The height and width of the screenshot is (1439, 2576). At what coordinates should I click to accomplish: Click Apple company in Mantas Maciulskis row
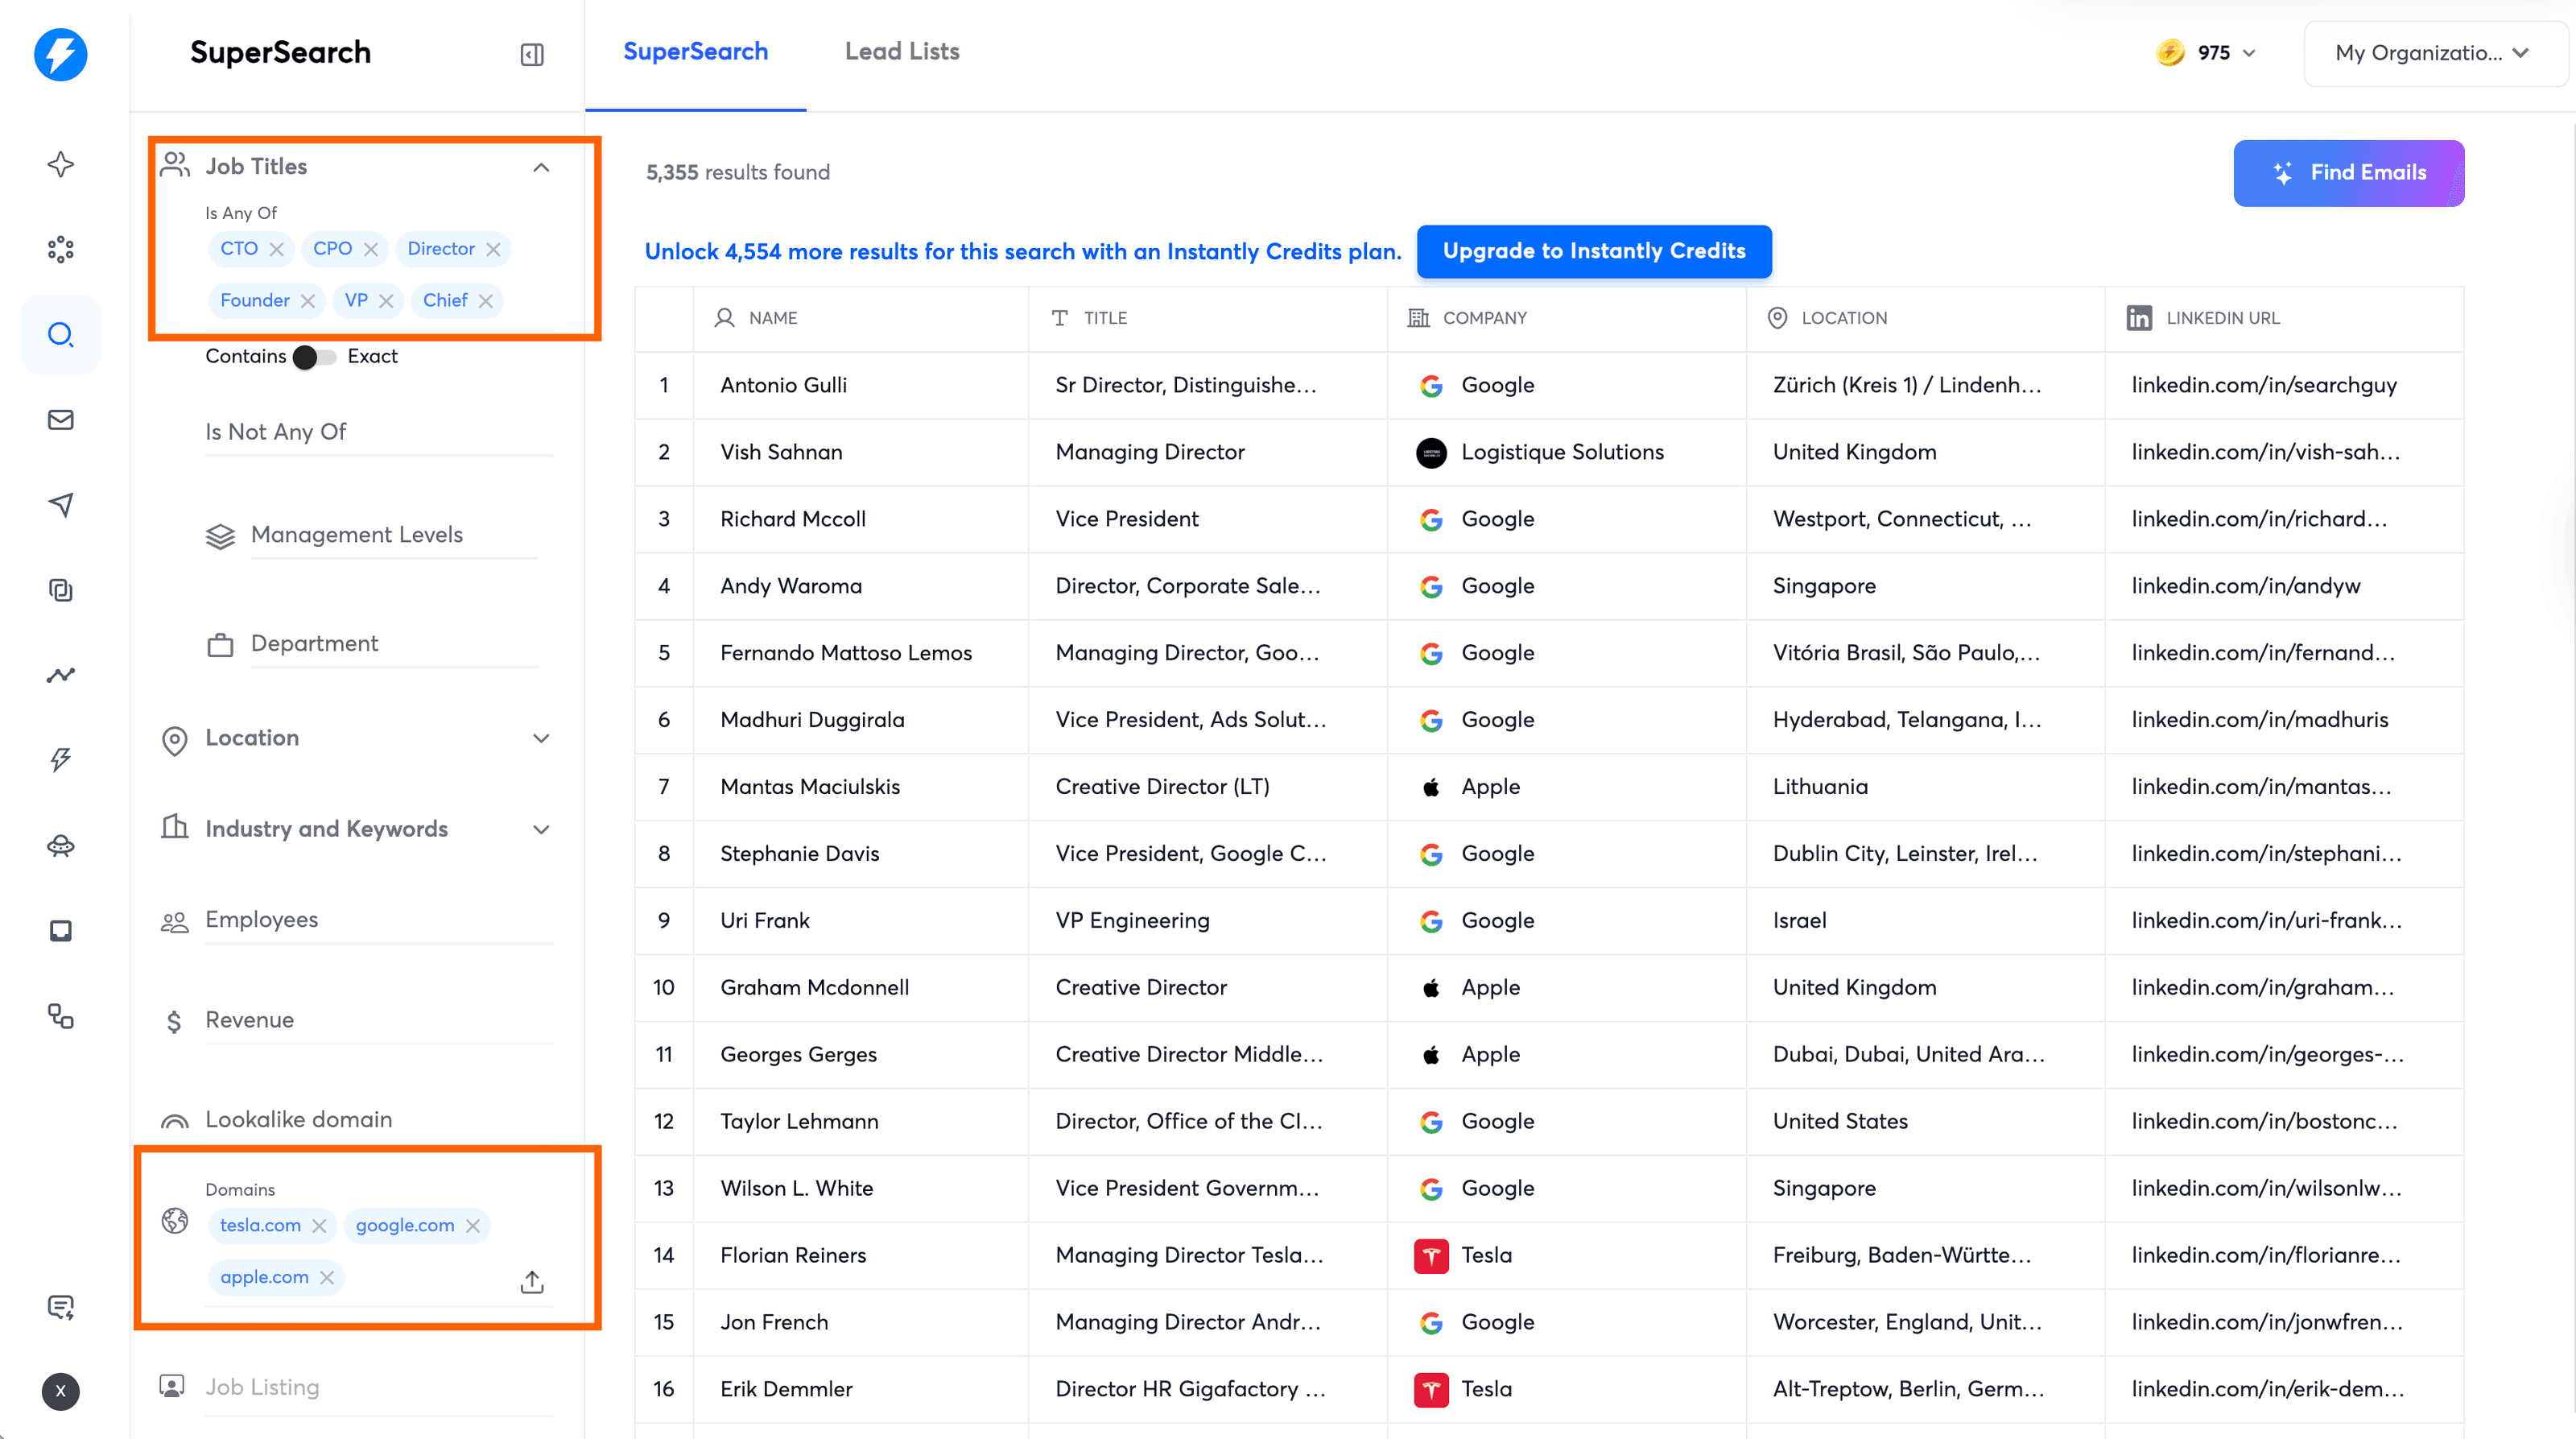1566,787
